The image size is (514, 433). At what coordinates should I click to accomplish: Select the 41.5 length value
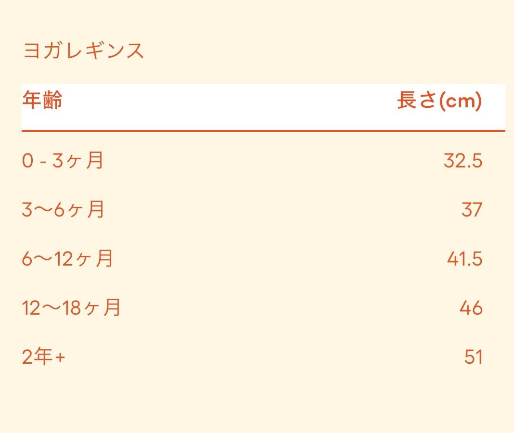coord(464,259)
